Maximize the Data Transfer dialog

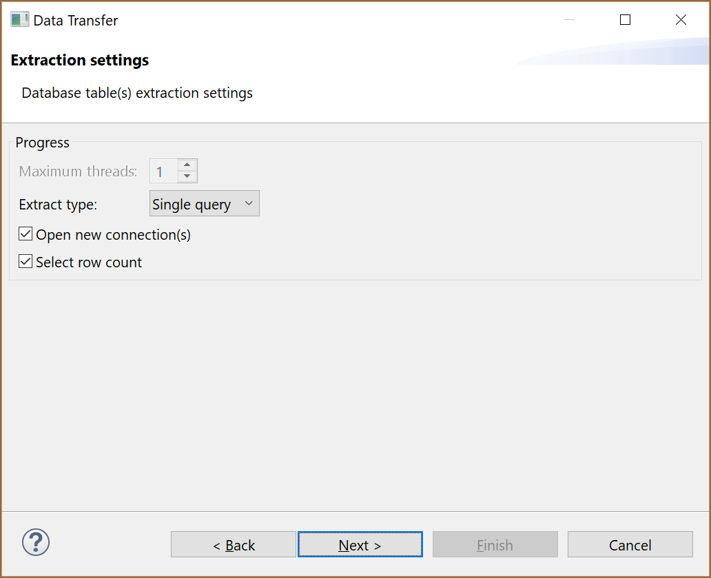(625, 20)
